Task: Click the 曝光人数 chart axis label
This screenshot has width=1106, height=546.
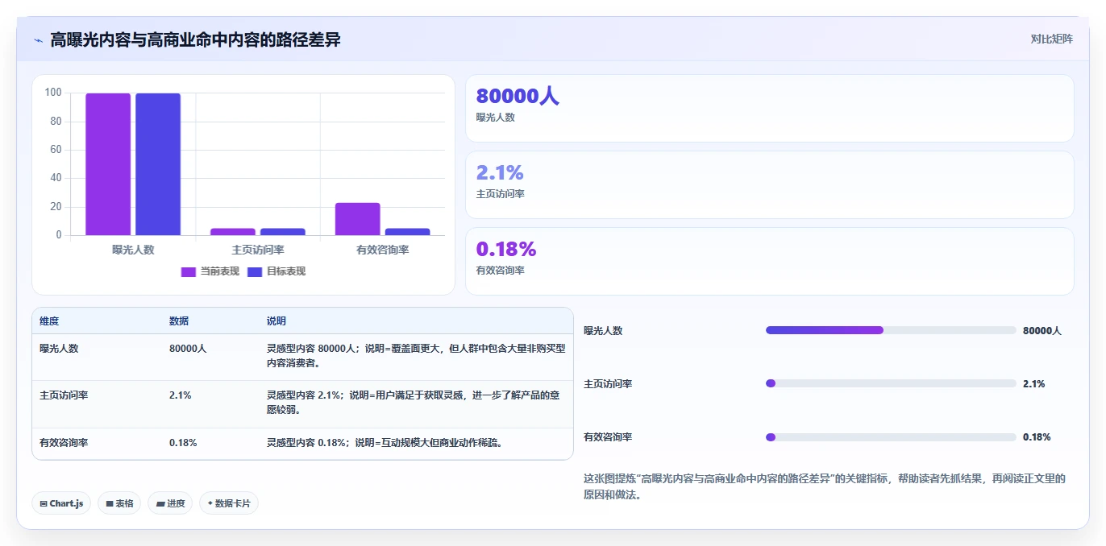Action: coord(133,250)
